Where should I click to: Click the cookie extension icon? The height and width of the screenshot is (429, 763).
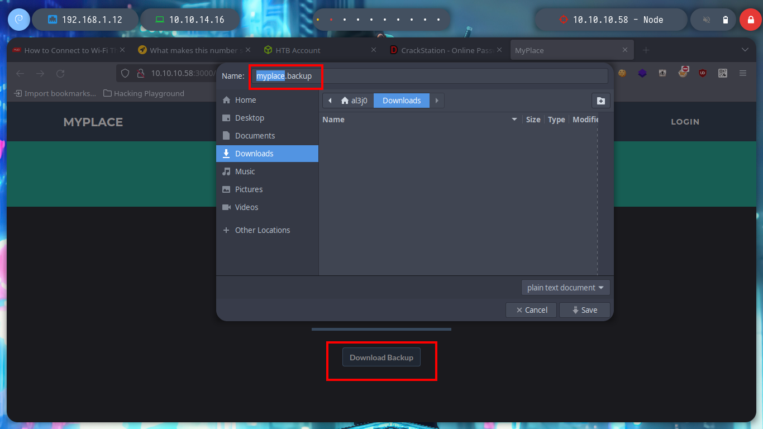[x=622, y=73]
